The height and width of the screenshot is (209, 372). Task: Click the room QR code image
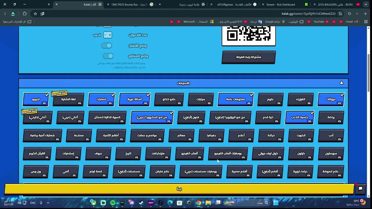(249, 35)
